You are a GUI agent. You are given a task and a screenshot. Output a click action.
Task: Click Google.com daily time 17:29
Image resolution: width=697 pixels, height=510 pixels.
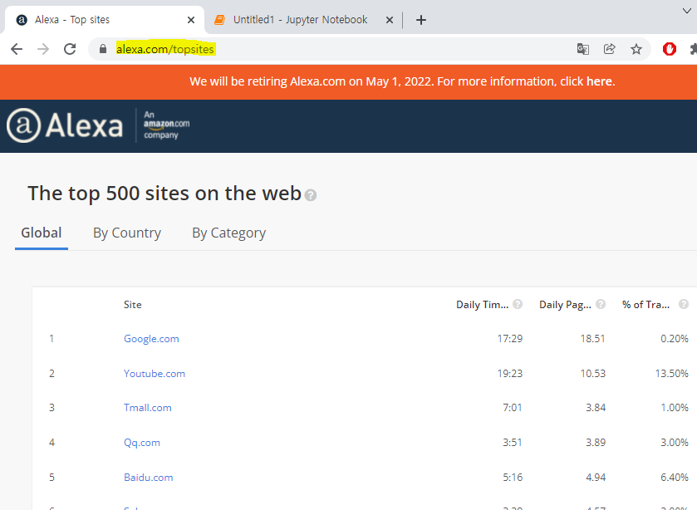tap(510, 339)
